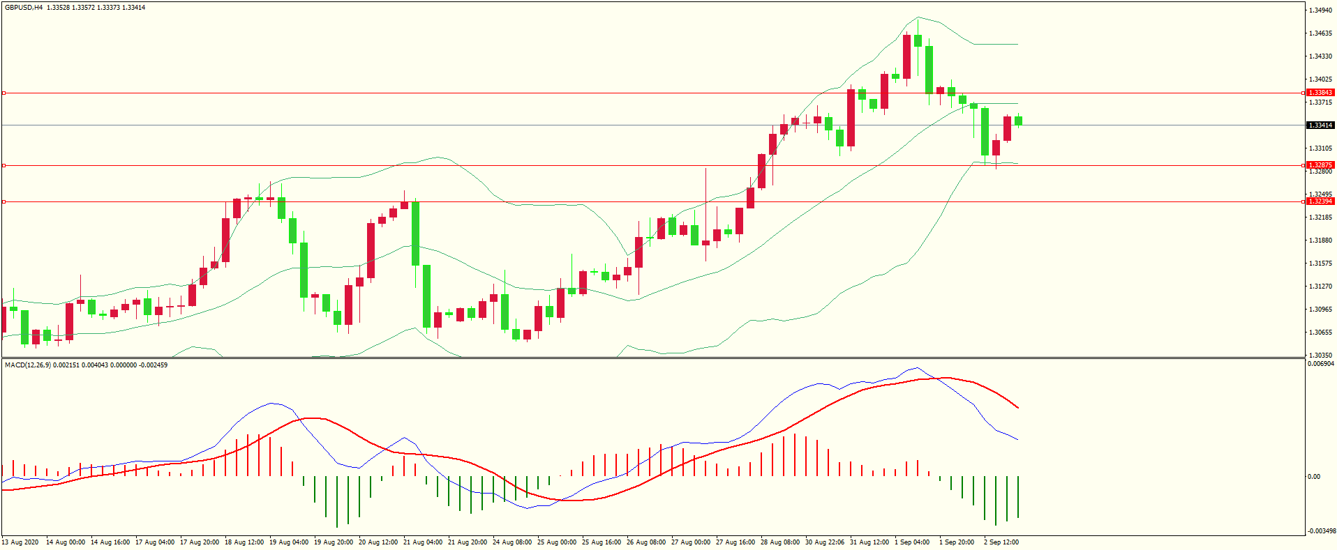Click the 13 Aug 2020 date label
The width and height of the screenshot is (1337, 550).
(x=20, y=542)
